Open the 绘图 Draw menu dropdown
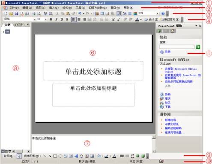The height and width of the screenshot is (164, 212). (9, 156)
